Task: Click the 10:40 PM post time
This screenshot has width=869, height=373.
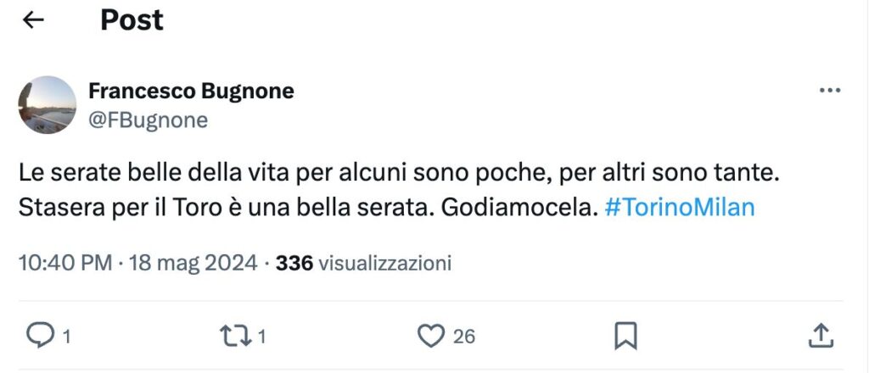Action: pos(64,264)
